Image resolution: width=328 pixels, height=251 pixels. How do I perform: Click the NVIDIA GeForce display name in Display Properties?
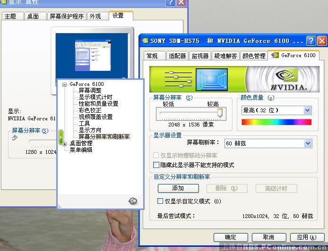coord(32,118)
